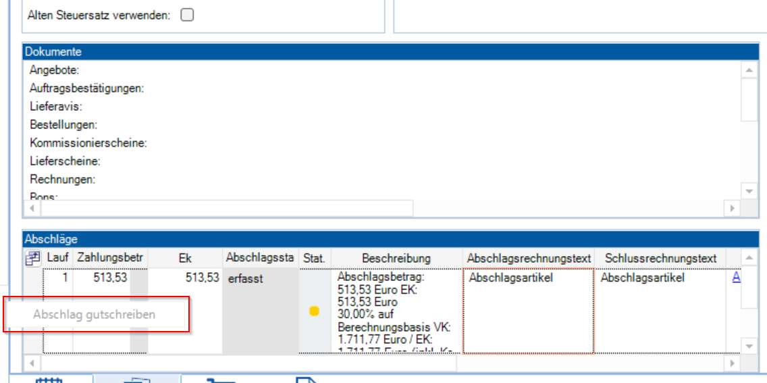
Task: Click the calendar icon tab at bottom
Action: coord(49,380)
